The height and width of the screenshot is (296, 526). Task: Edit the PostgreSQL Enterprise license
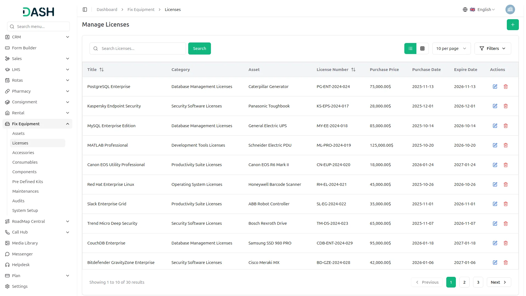[495, 87]
